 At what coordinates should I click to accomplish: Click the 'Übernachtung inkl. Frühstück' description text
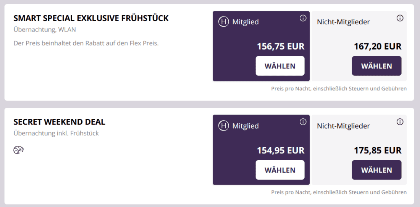(x=56, y=134)
